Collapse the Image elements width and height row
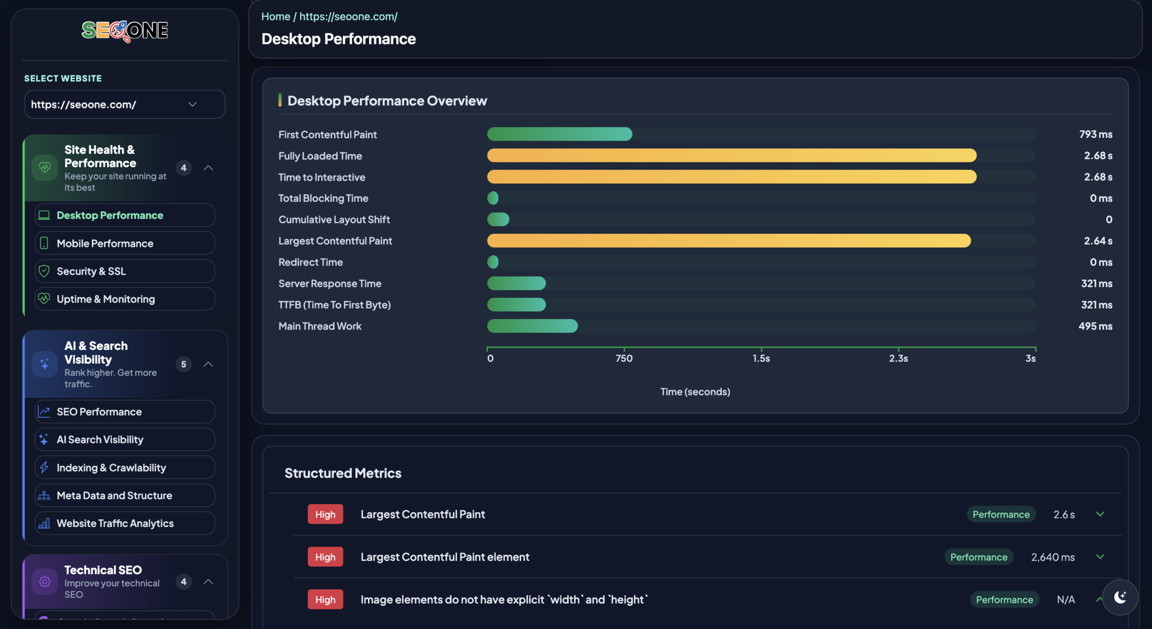The width and height of the screenshot is (1152, 629). [1098, 599]
